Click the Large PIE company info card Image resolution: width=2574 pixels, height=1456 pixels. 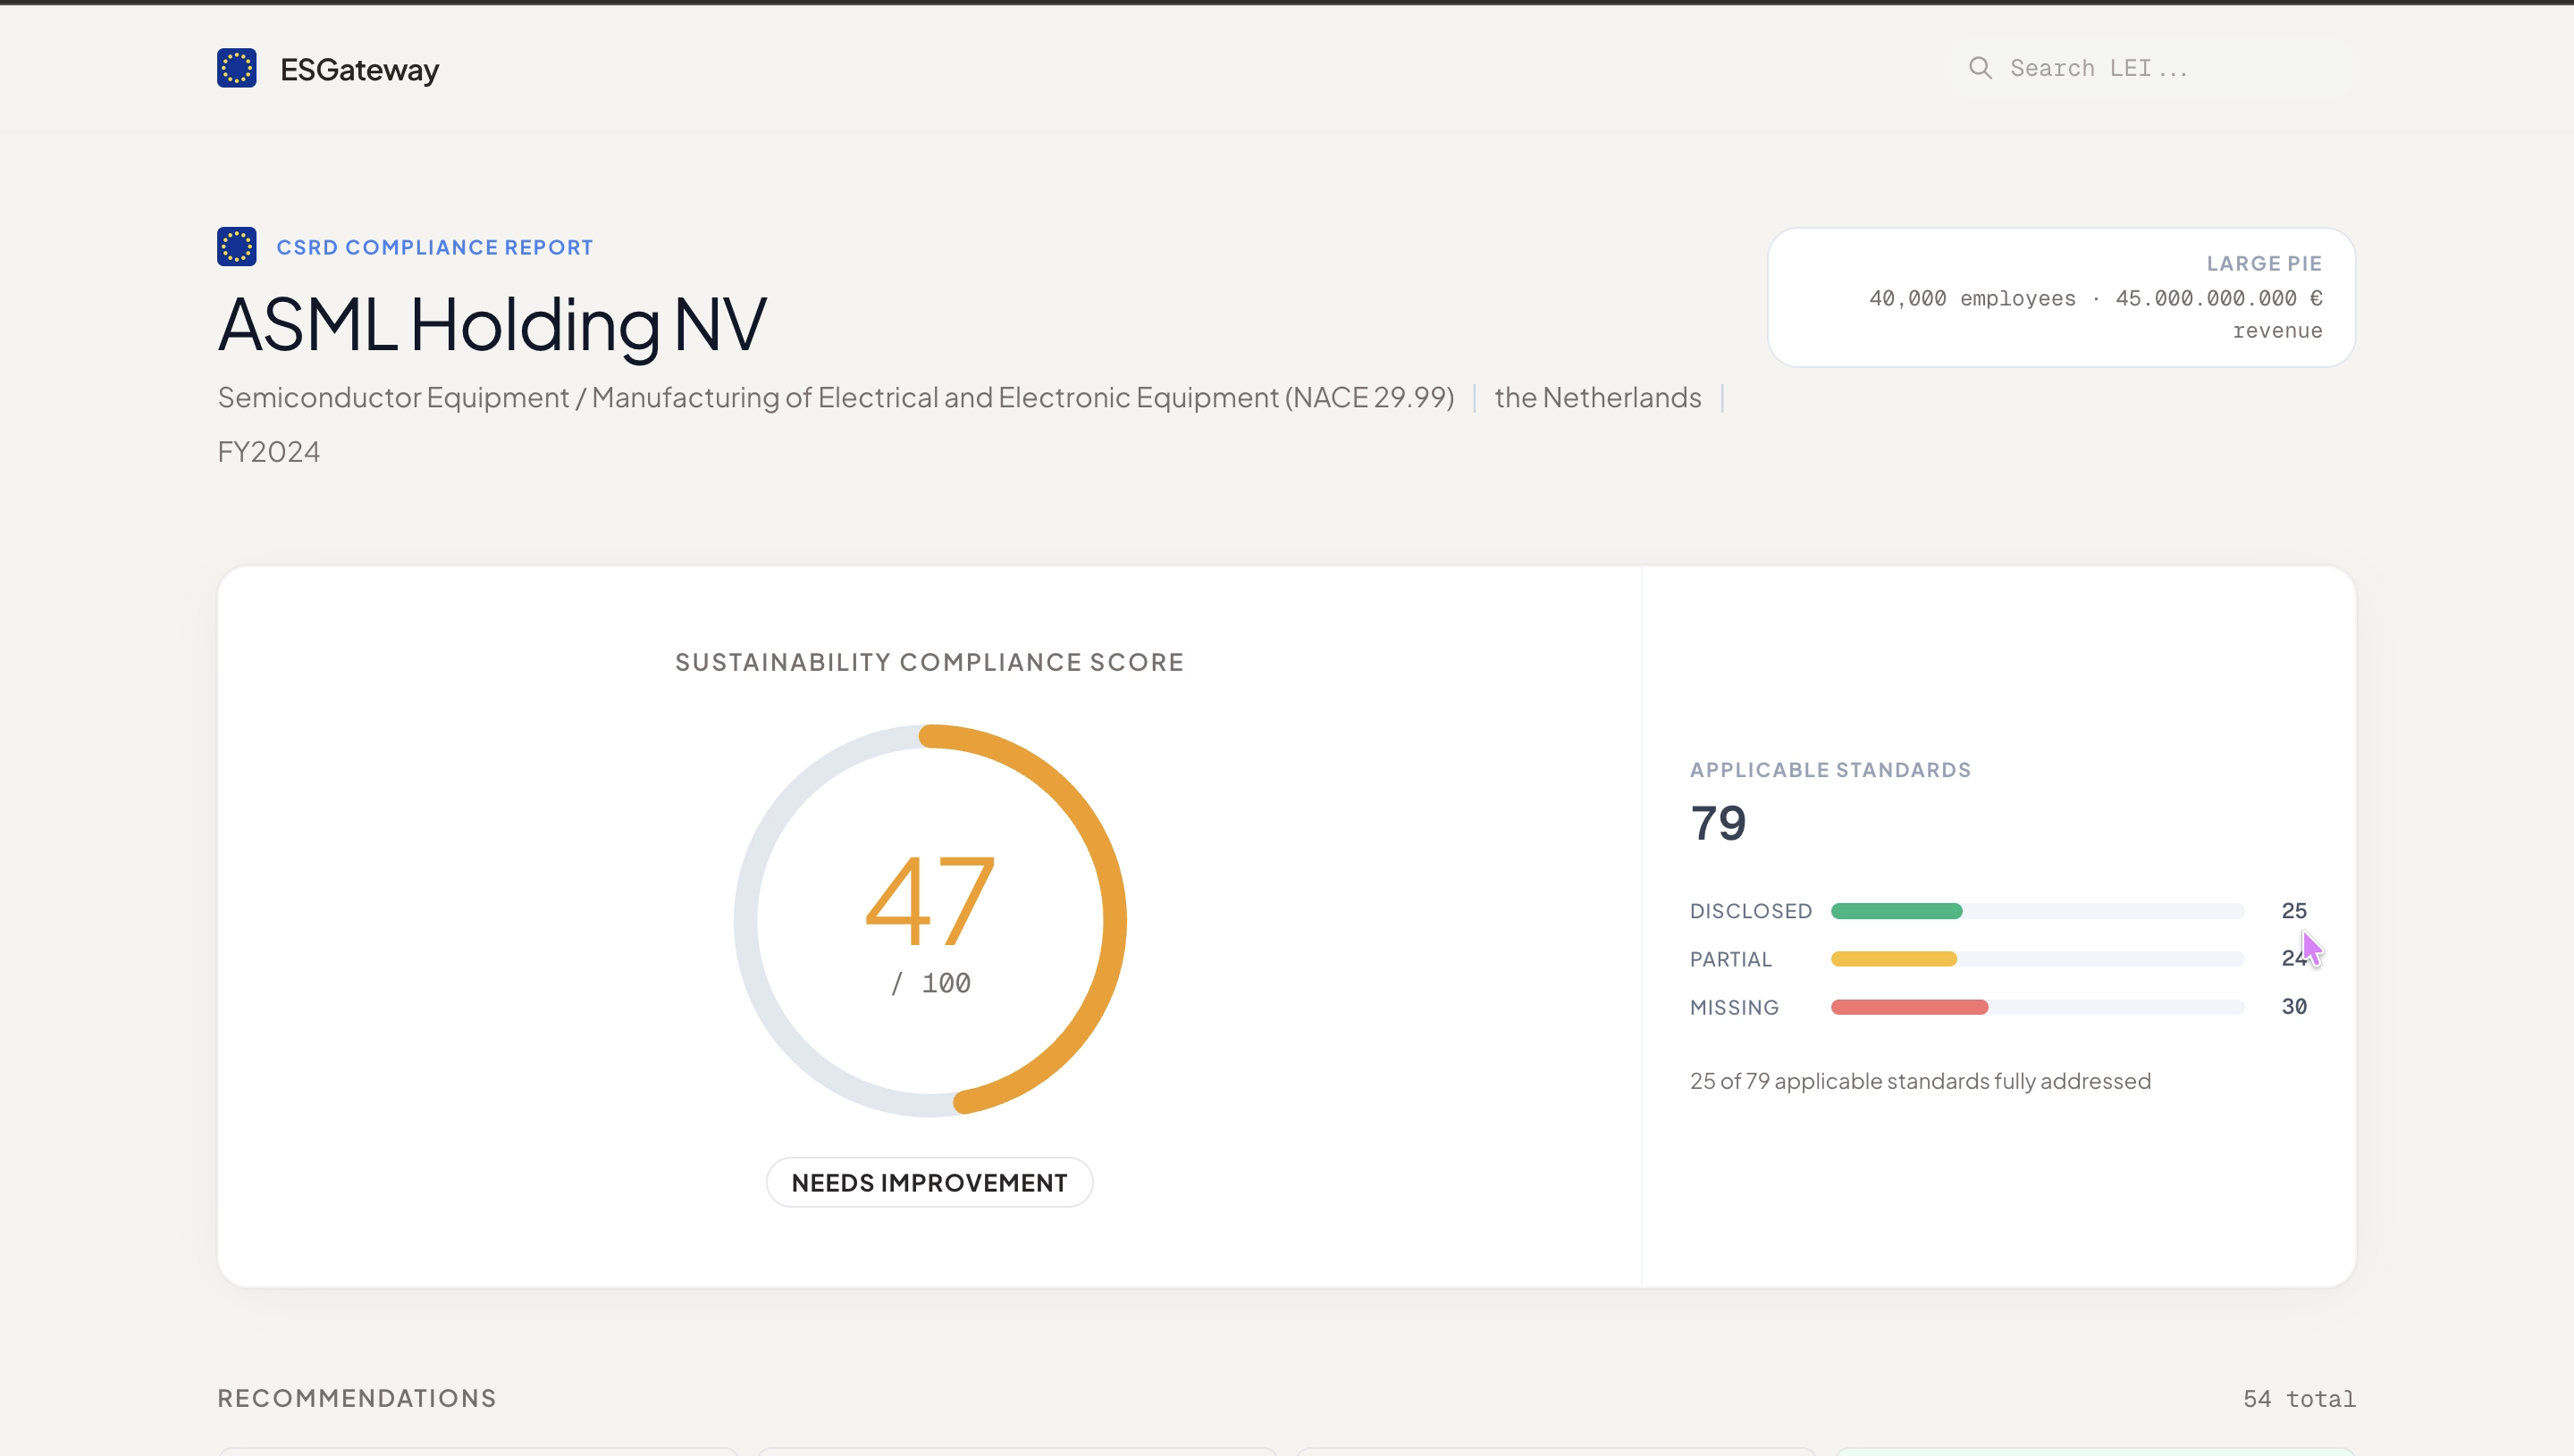2061,297
